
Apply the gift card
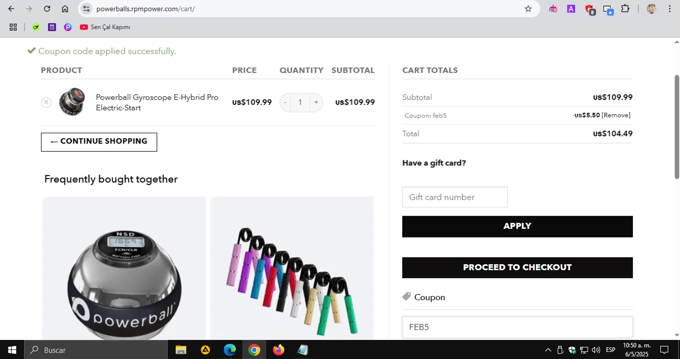pos(517,226)
